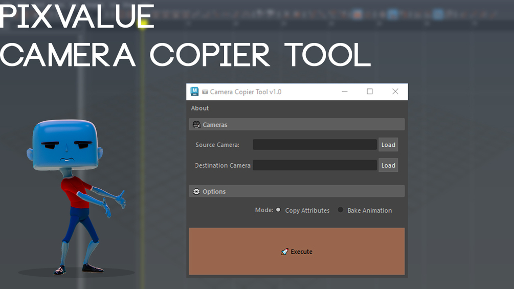
Task: Select Copy Attributes mode
Action: click(x=278, y=210)
